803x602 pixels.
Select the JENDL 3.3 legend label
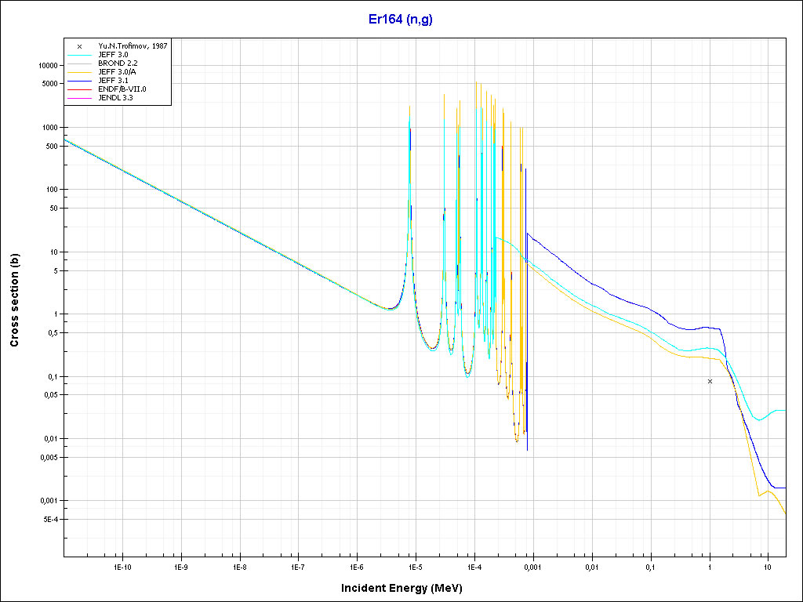coord(115,98)
